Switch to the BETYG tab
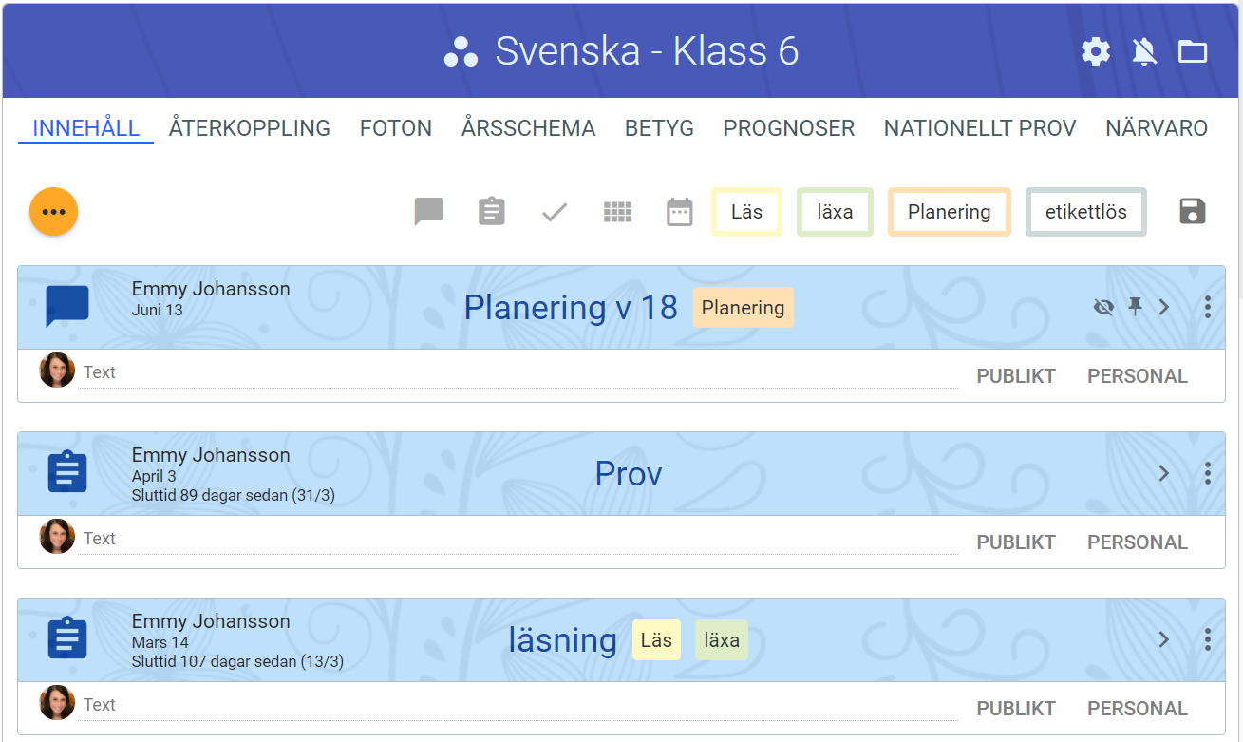This screenshot has height=742, width=1243. pyautogui.click(x=659, y=128)
